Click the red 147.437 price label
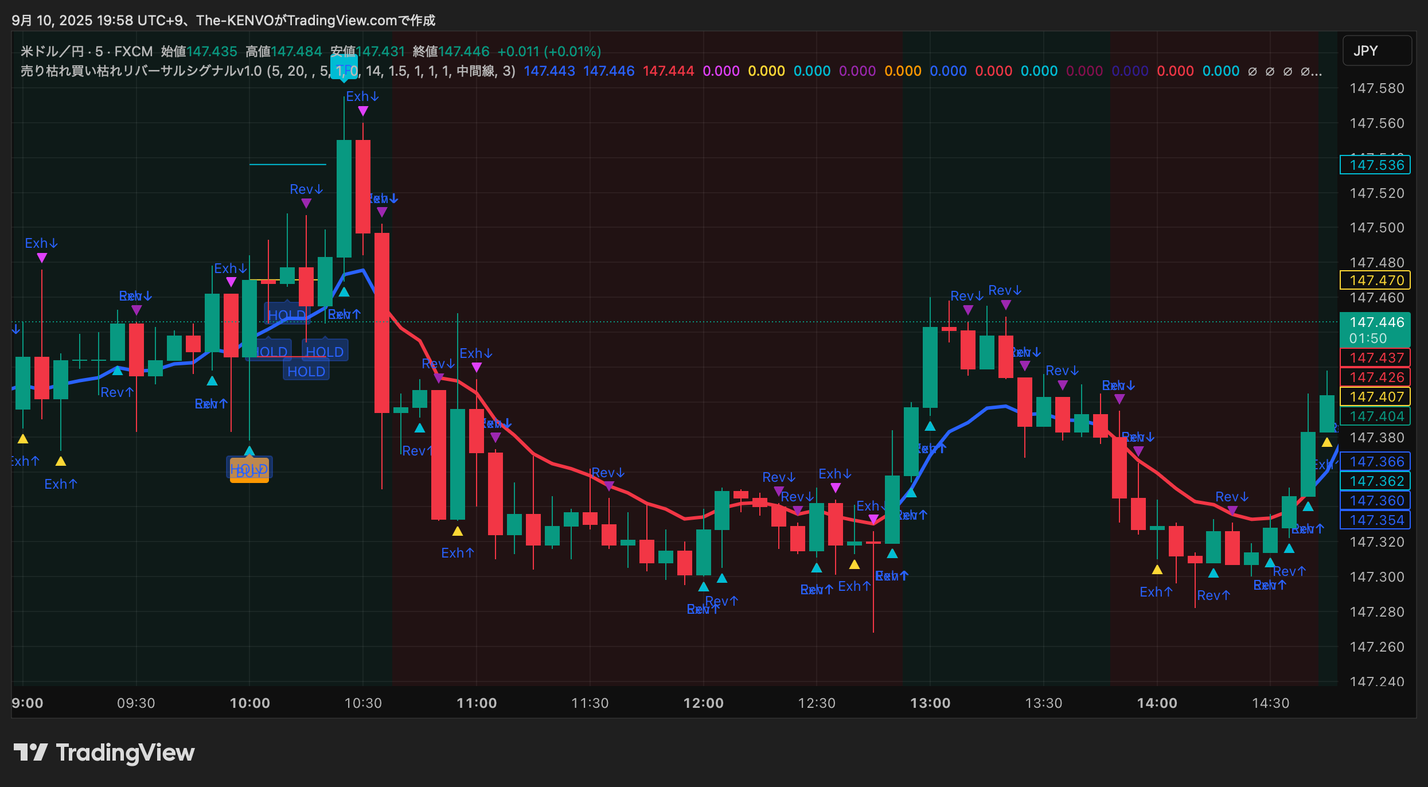The image size is (1428, 787). tap(1376, 358)
